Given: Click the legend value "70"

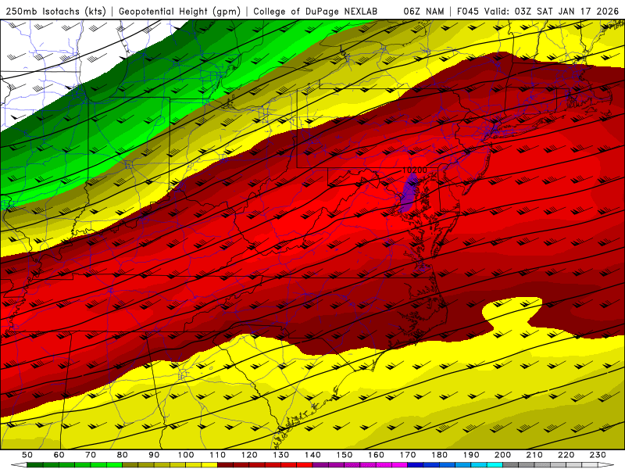Looking at the screenshot, I should tap(91, 455).
